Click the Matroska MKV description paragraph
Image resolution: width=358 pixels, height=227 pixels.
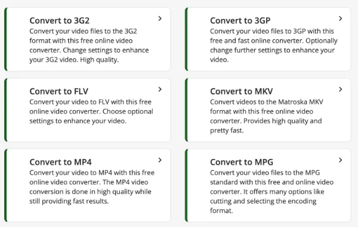click(267, 116)
